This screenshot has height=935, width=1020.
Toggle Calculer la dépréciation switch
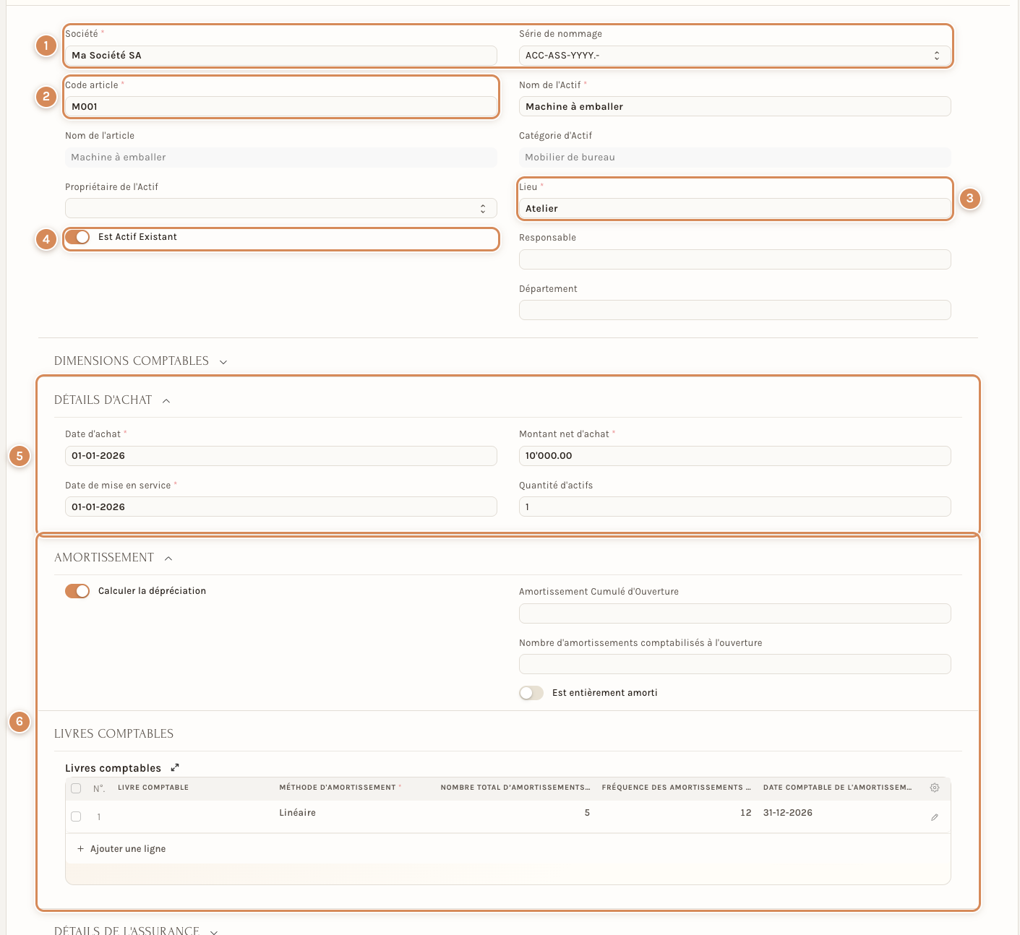77,591
